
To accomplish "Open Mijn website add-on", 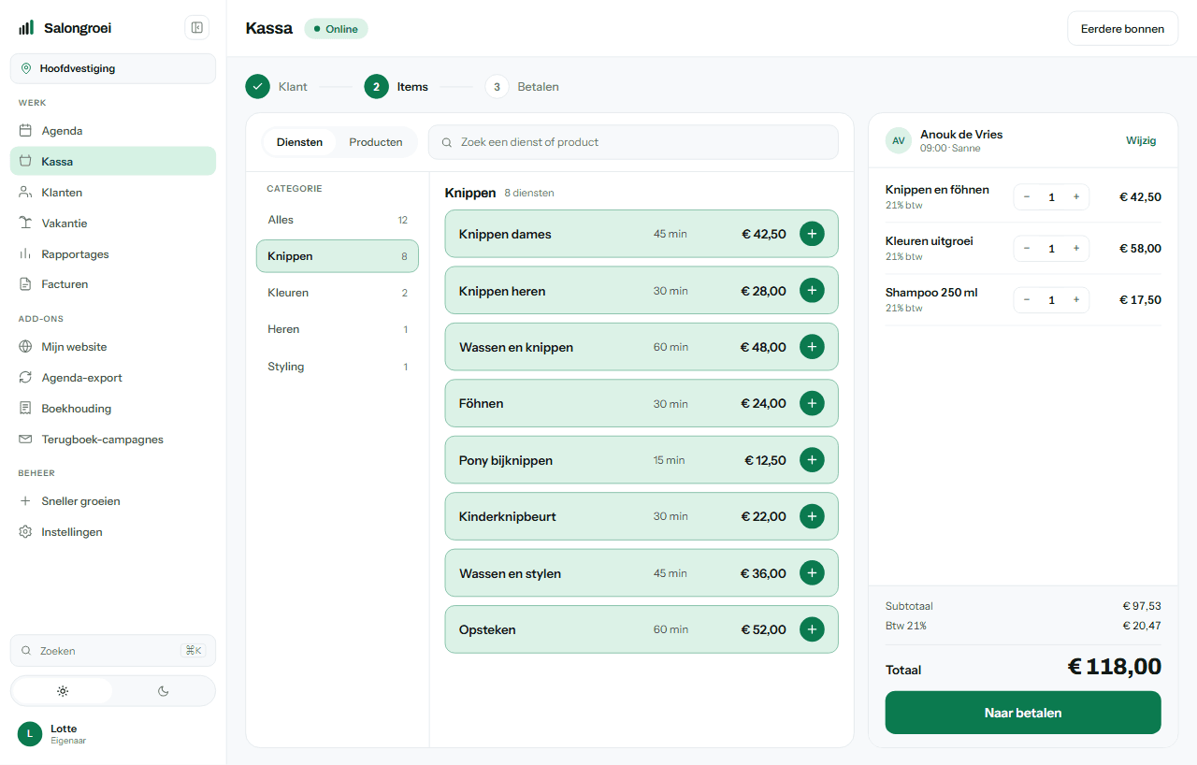I will 113,347.
